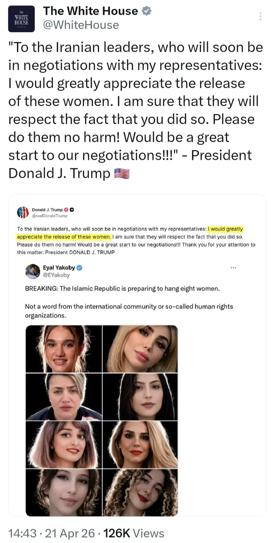Click Eyal Yakoby's profile avatar
The width and height of the screenshot is (274, 543).
(x=33, y=271)
